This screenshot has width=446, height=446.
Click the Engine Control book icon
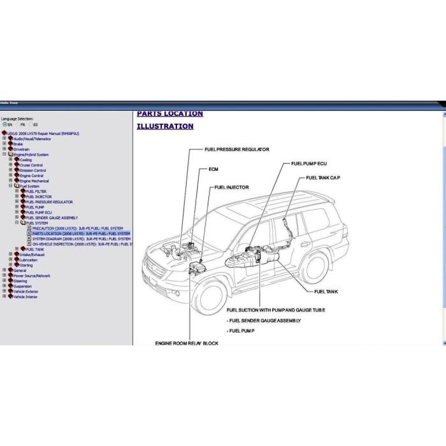pyautogui.click(x=17, y=175)
